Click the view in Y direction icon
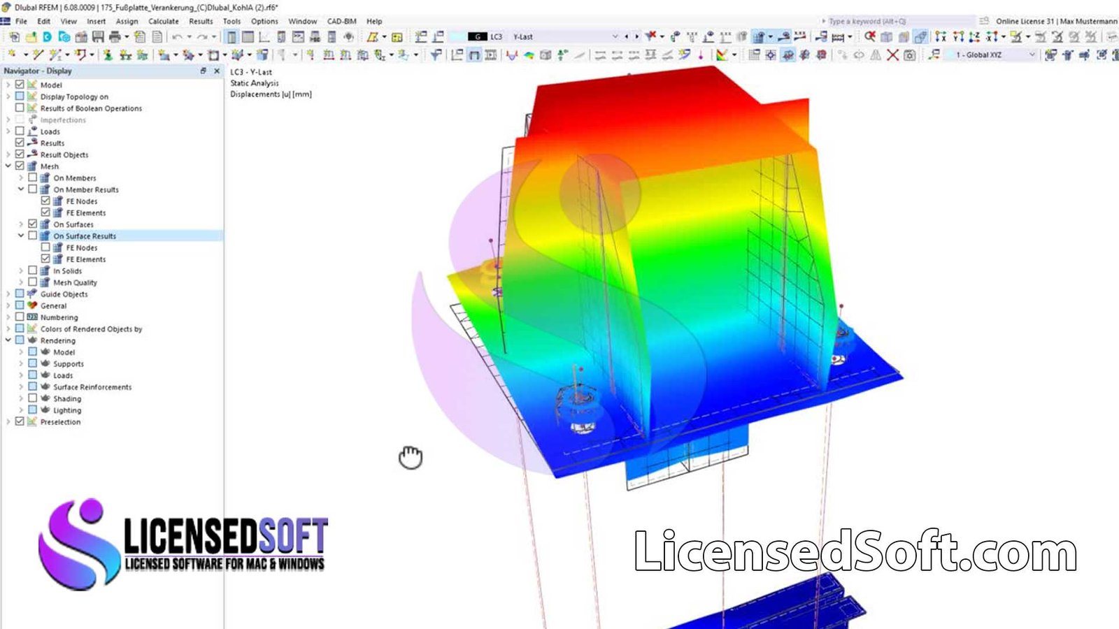The height and width of the screenshot is (629, 1119). point(958,36)
